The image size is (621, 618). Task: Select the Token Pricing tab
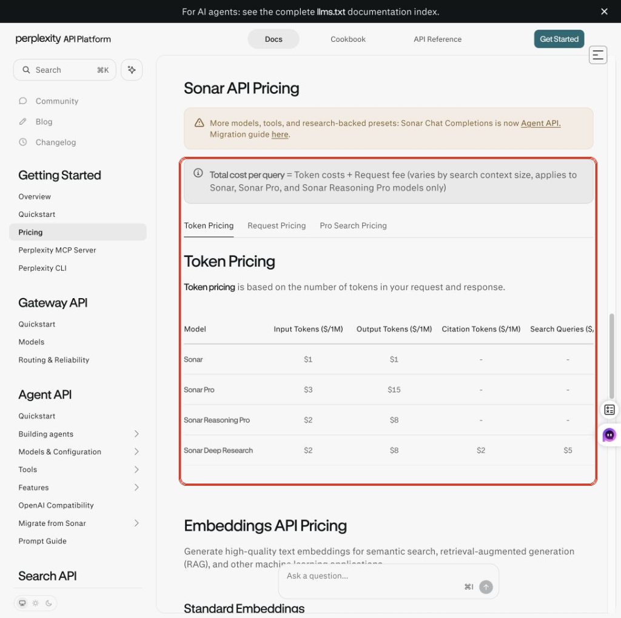point(209,226)
